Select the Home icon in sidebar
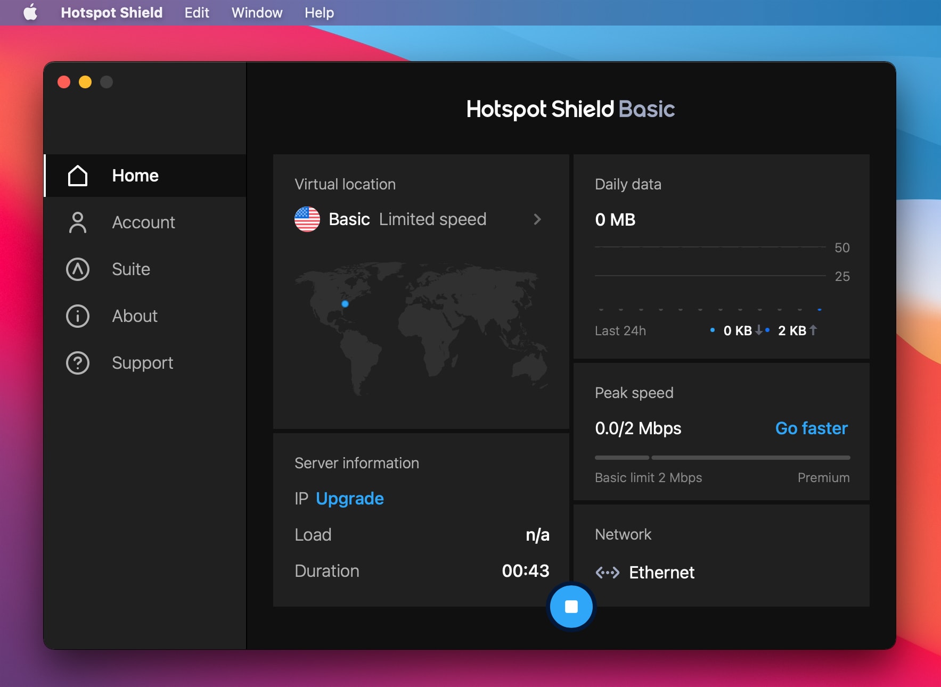The image size is (941, 687). point(77,176)
